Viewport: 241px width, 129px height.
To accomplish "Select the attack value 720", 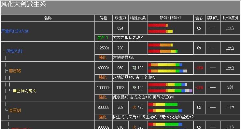I will [x=120, y=48].
